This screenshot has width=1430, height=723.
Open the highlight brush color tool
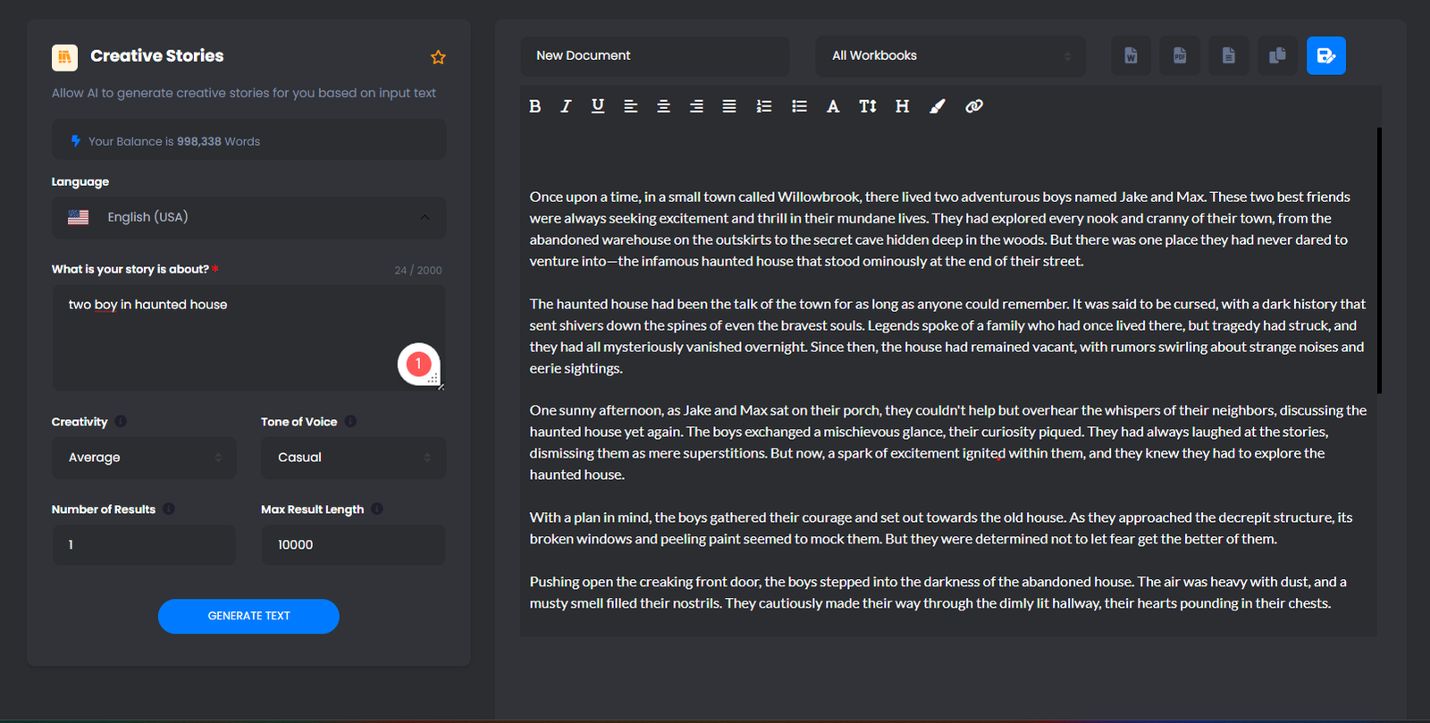pyautogui.click(x=937, y=106)
